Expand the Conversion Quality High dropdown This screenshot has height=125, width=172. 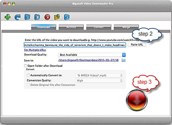click(x=99, y=81)
